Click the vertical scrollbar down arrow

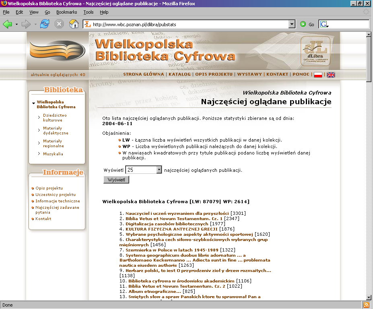coord(369,297)
